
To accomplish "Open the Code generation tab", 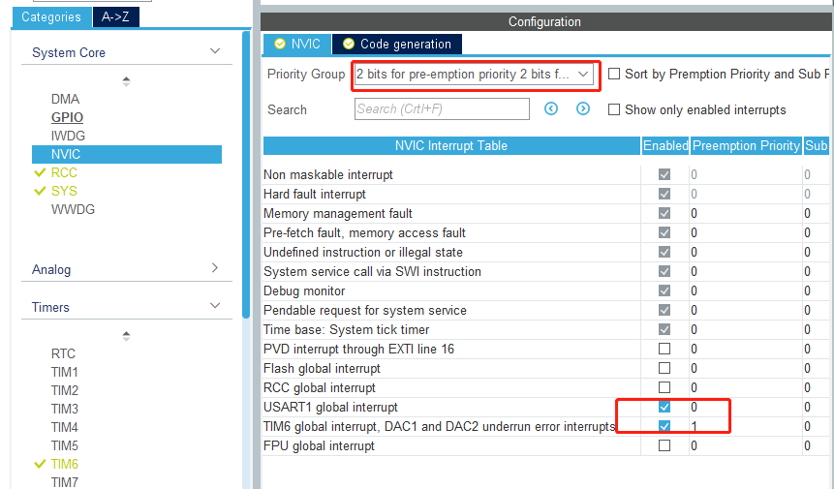I will point(397,45).
